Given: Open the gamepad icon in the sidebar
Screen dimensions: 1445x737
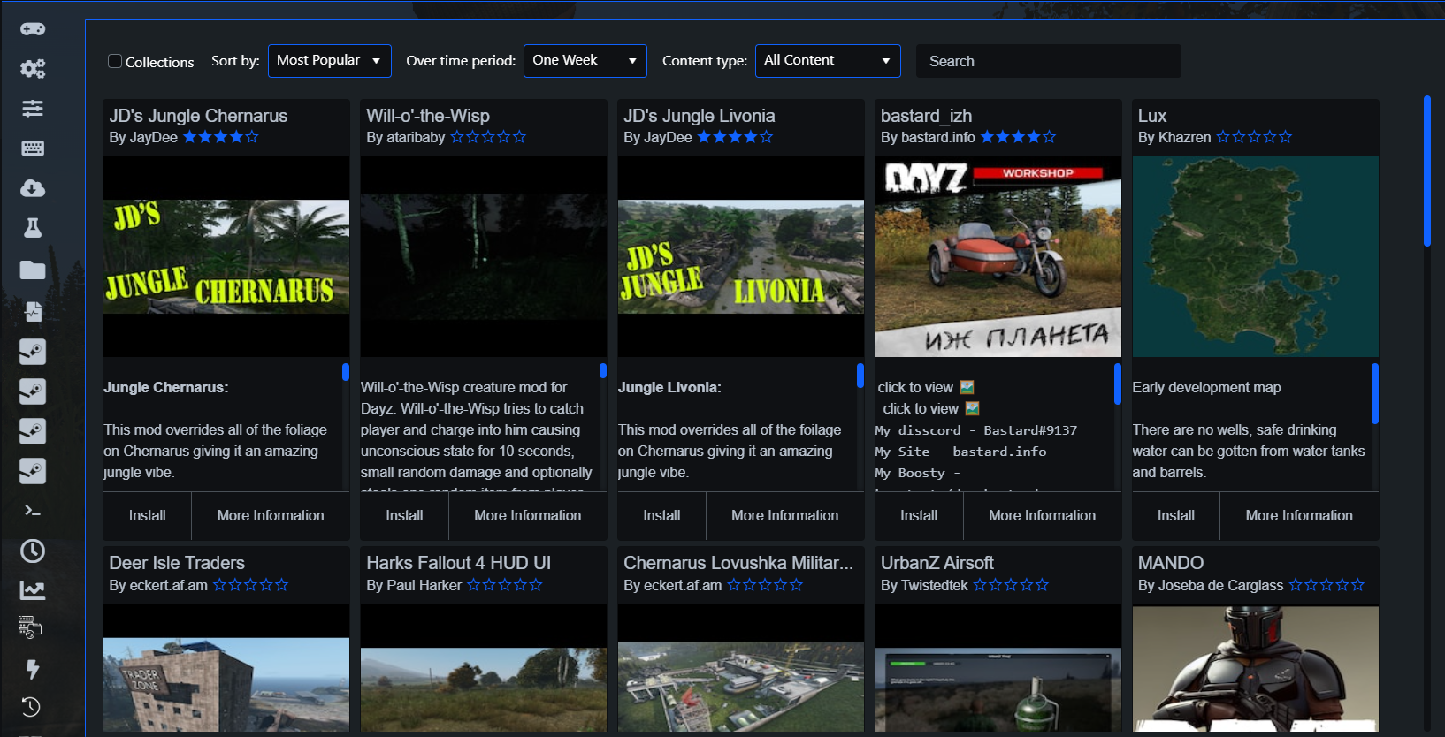Looking at the screenshot, I should (33, 29).
